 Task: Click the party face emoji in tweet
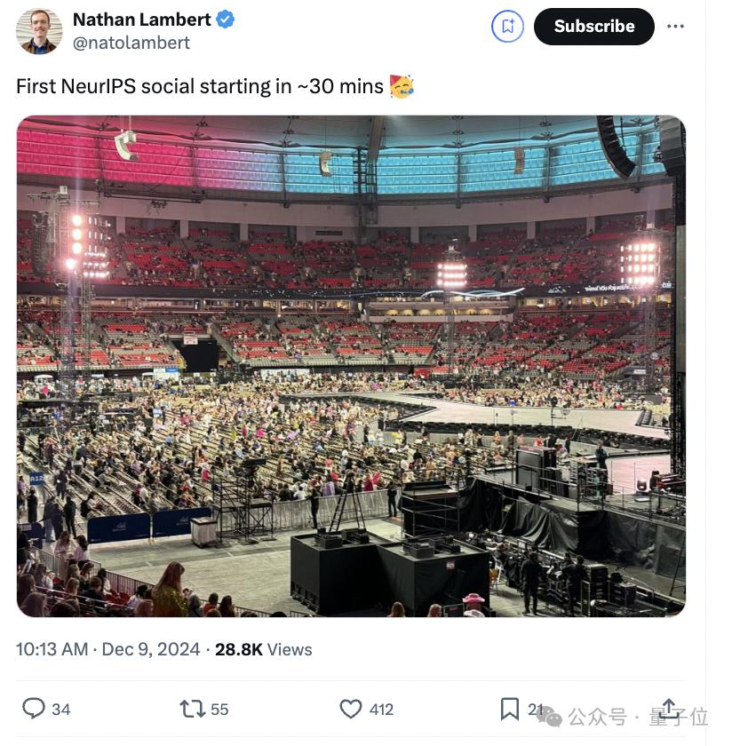[402, 86]
